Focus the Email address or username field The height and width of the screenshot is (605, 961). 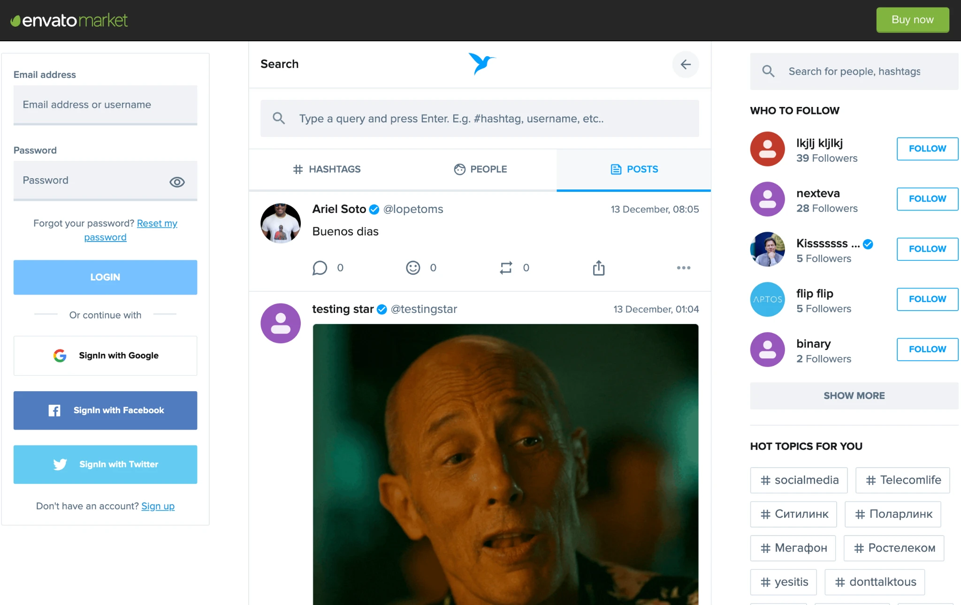coord(105,105)
